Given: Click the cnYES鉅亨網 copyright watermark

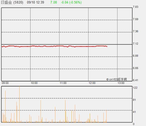Looking at the screenshot, I should pyautogui.click(x=117, y=79).
